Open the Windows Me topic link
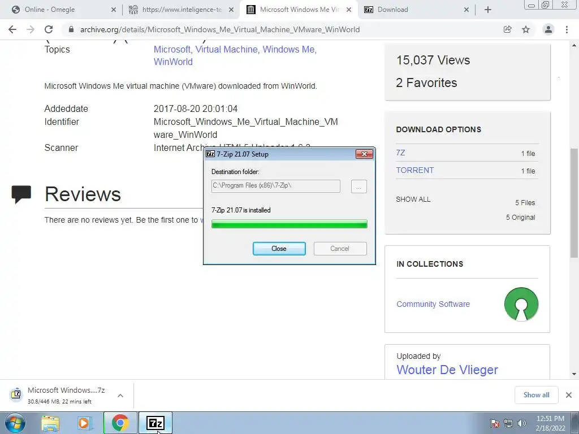This screenshot has width=579, height=434. click(x=289, y=50)
